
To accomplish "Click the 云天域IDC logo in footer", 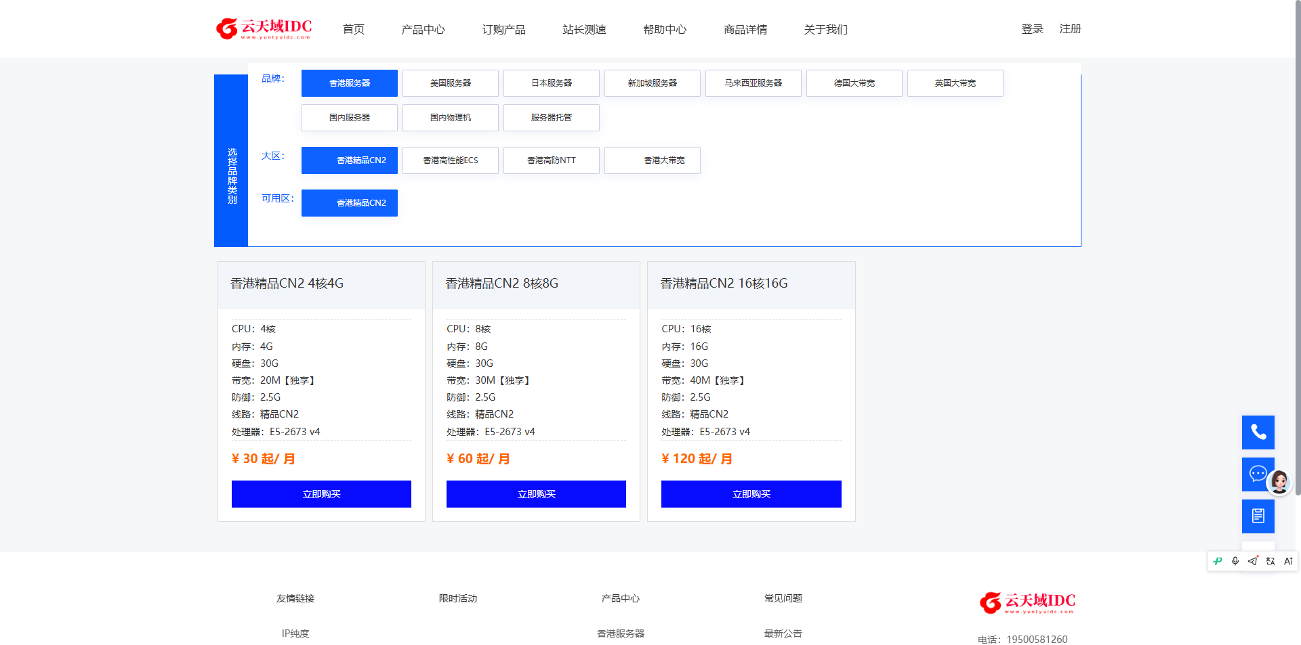I will pyautogui.click(x=1027, y=602).
